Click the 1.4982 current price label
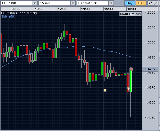The image size is (160, 131). click(150, 69)
